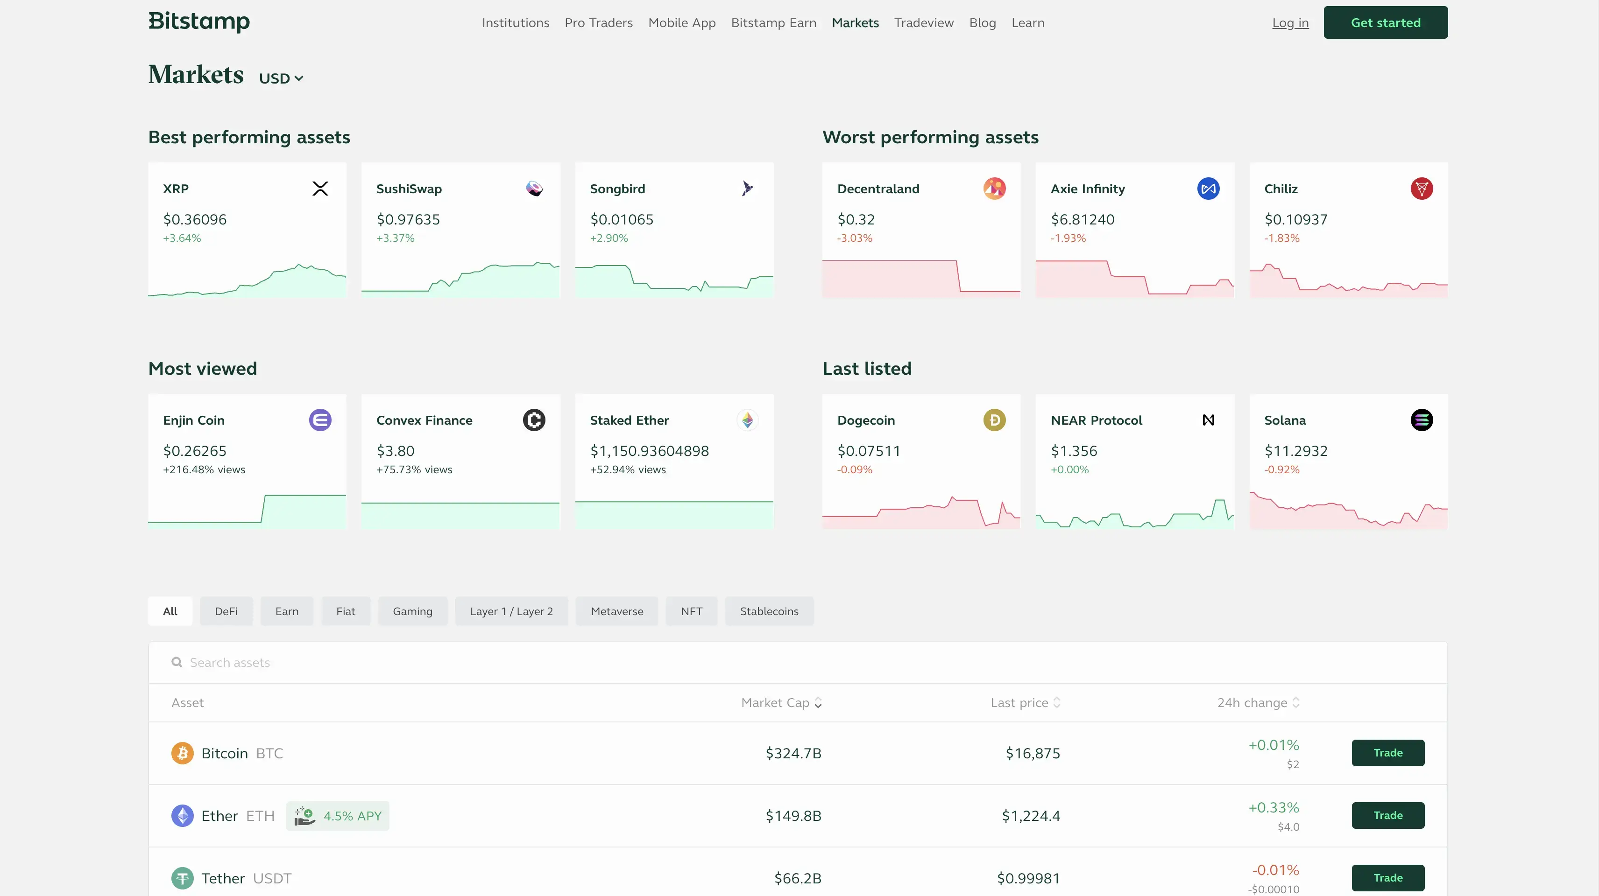
Task: Click the Chiliz red logo icon
Action: (1422, 189)
